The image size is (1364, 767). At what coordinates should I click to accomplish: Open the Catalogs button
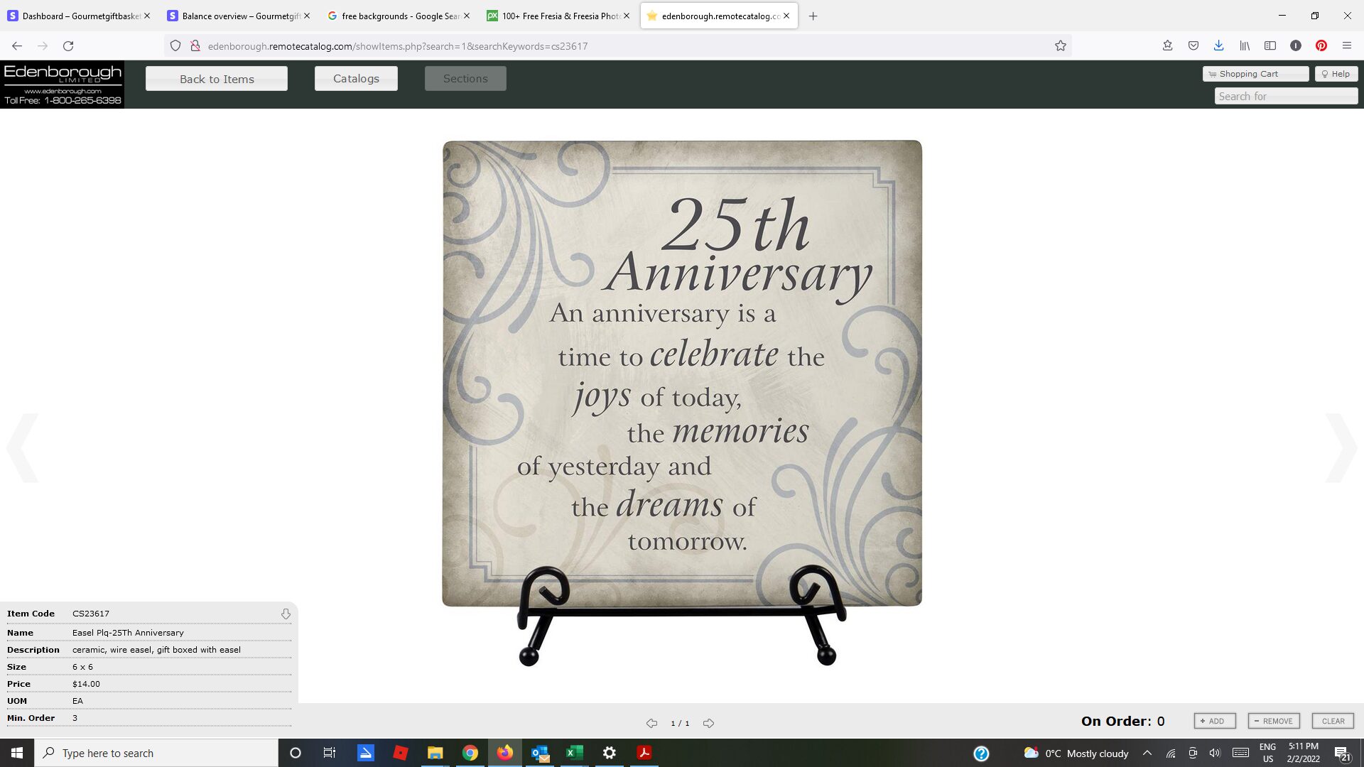pos(356,79)
